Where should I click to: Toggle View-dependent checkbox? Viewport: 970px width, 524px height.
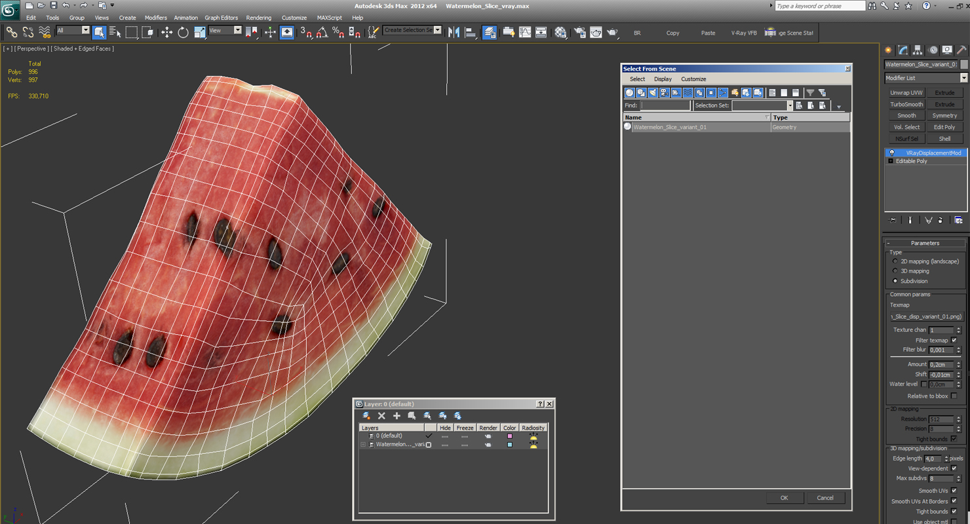coord(954,468)
